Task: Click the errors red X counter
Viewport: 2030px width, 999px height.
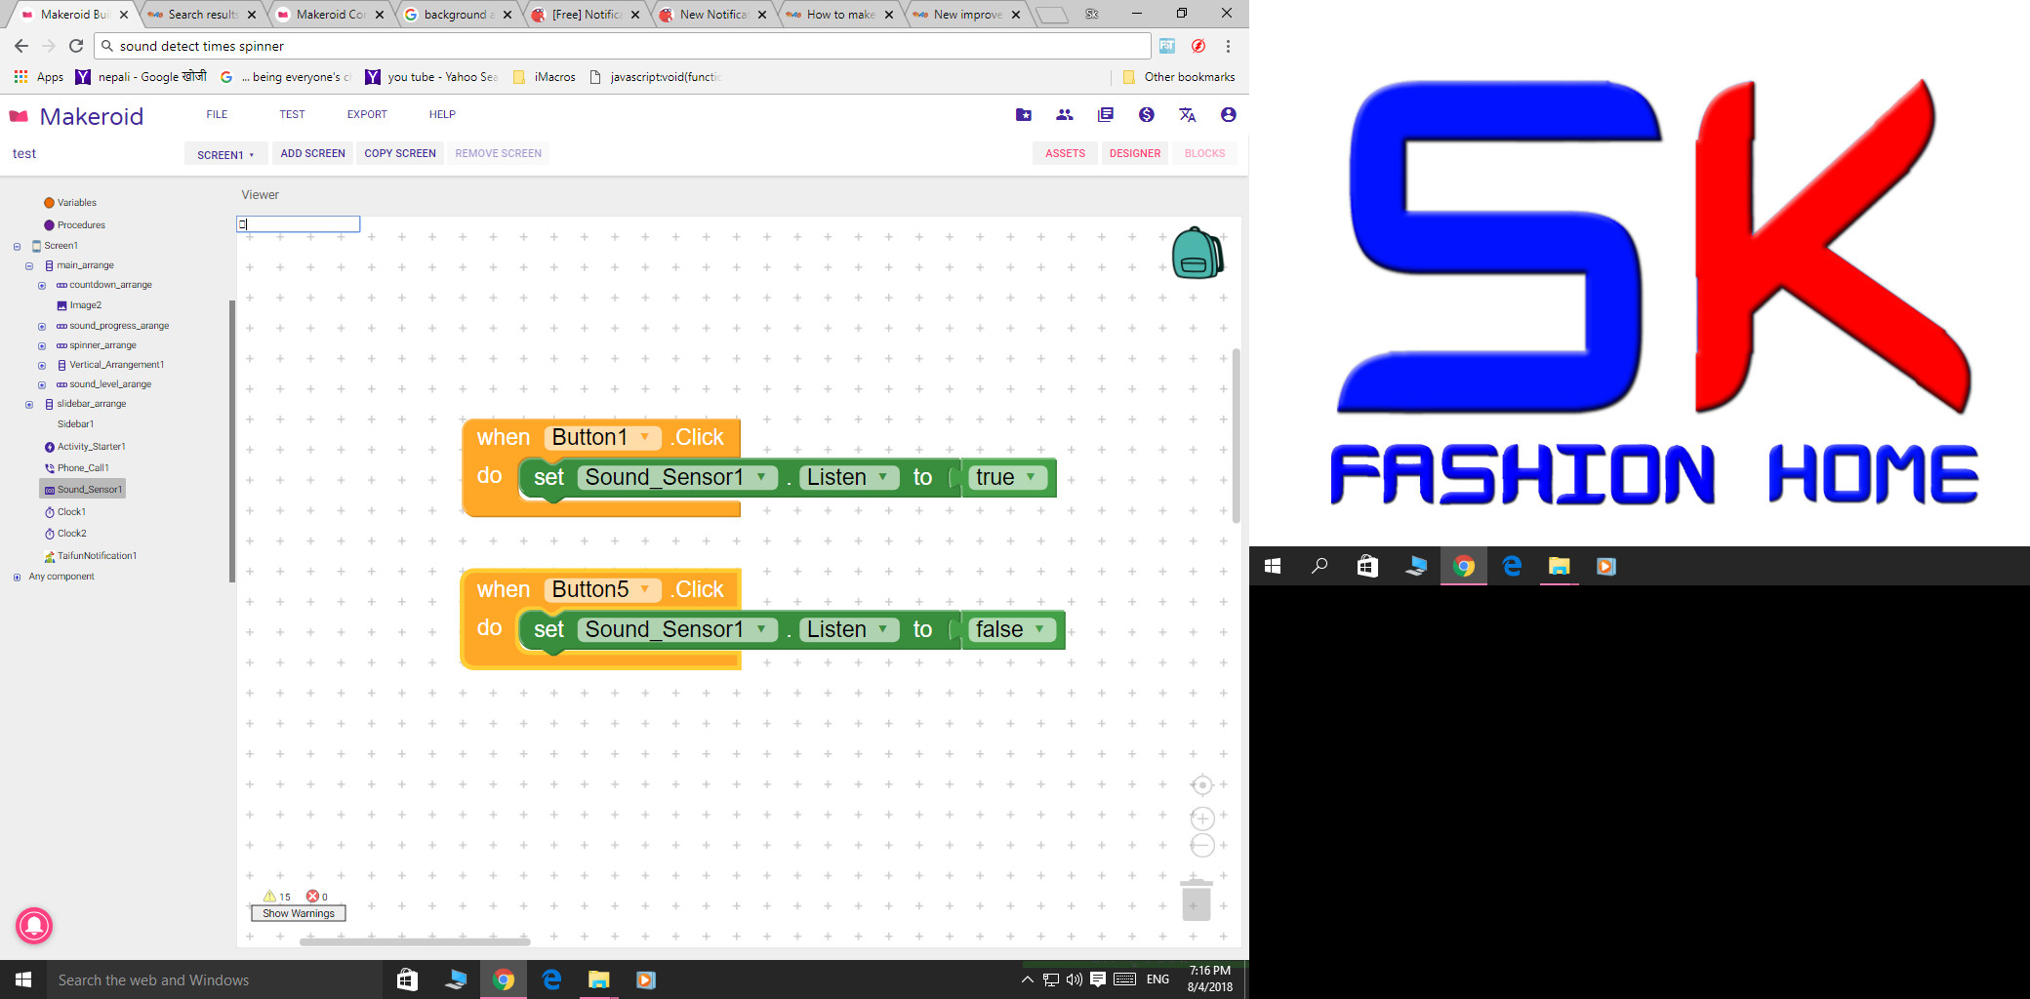Action: [317, 897]
